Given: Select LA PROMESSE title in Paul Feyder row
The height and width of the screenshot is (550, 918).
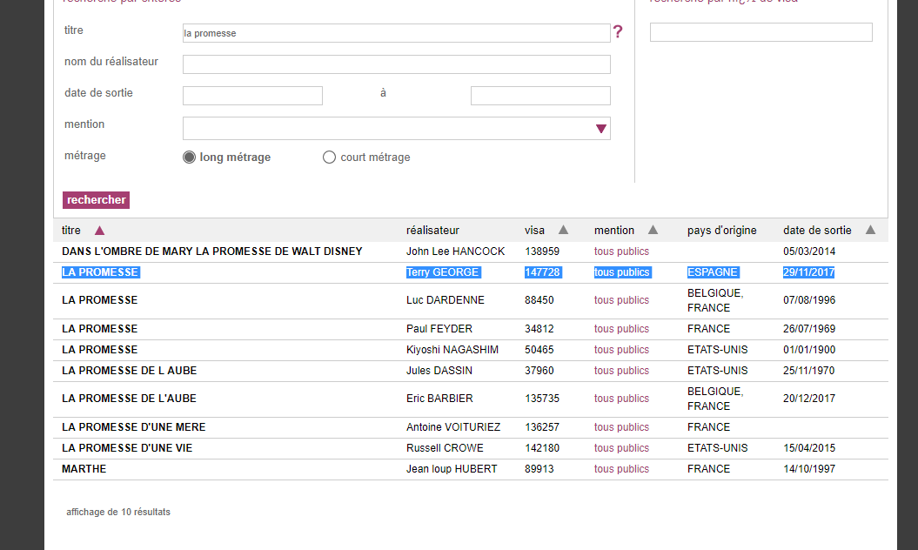Looking at the screenshot, I should [x=100, y=329].
